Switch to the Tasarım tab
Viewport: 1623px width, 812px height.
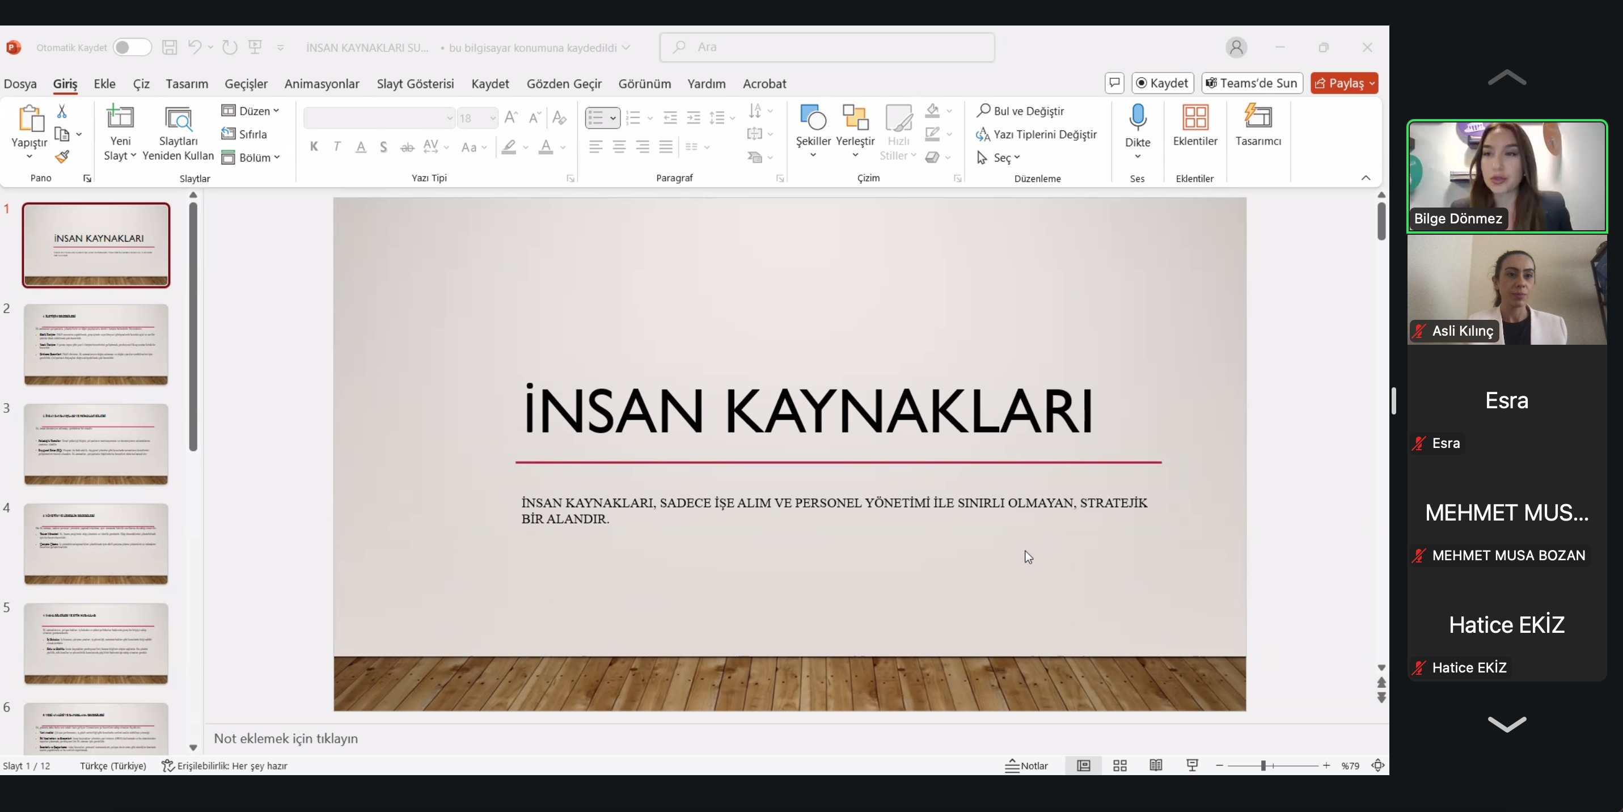187,84
